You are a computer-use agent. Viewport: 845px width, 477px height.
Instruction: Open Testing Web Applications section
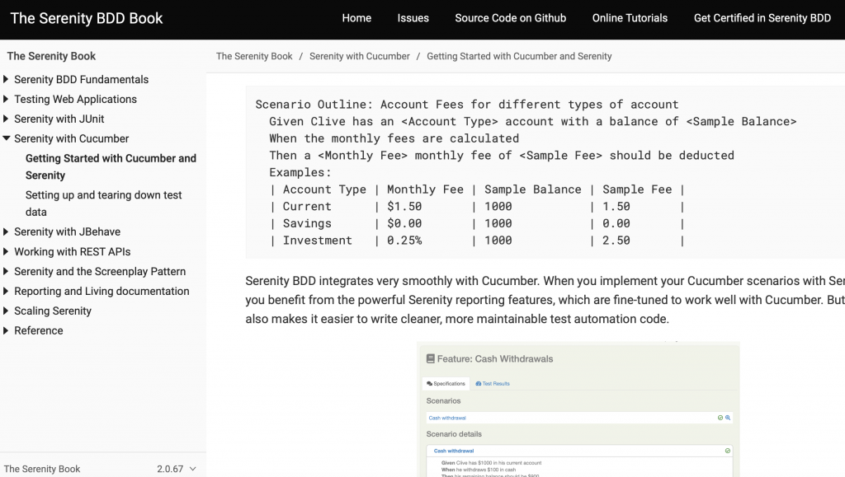point(75,100)
